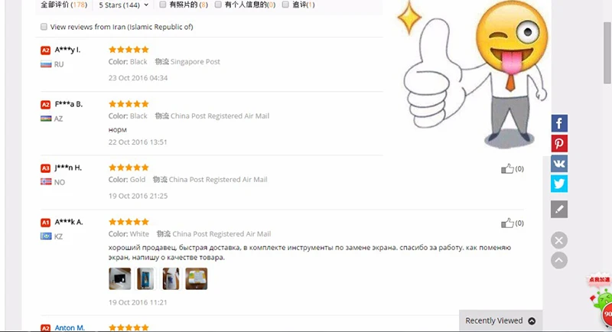Open the last review photo thumbnail

[x=197, y=278]
